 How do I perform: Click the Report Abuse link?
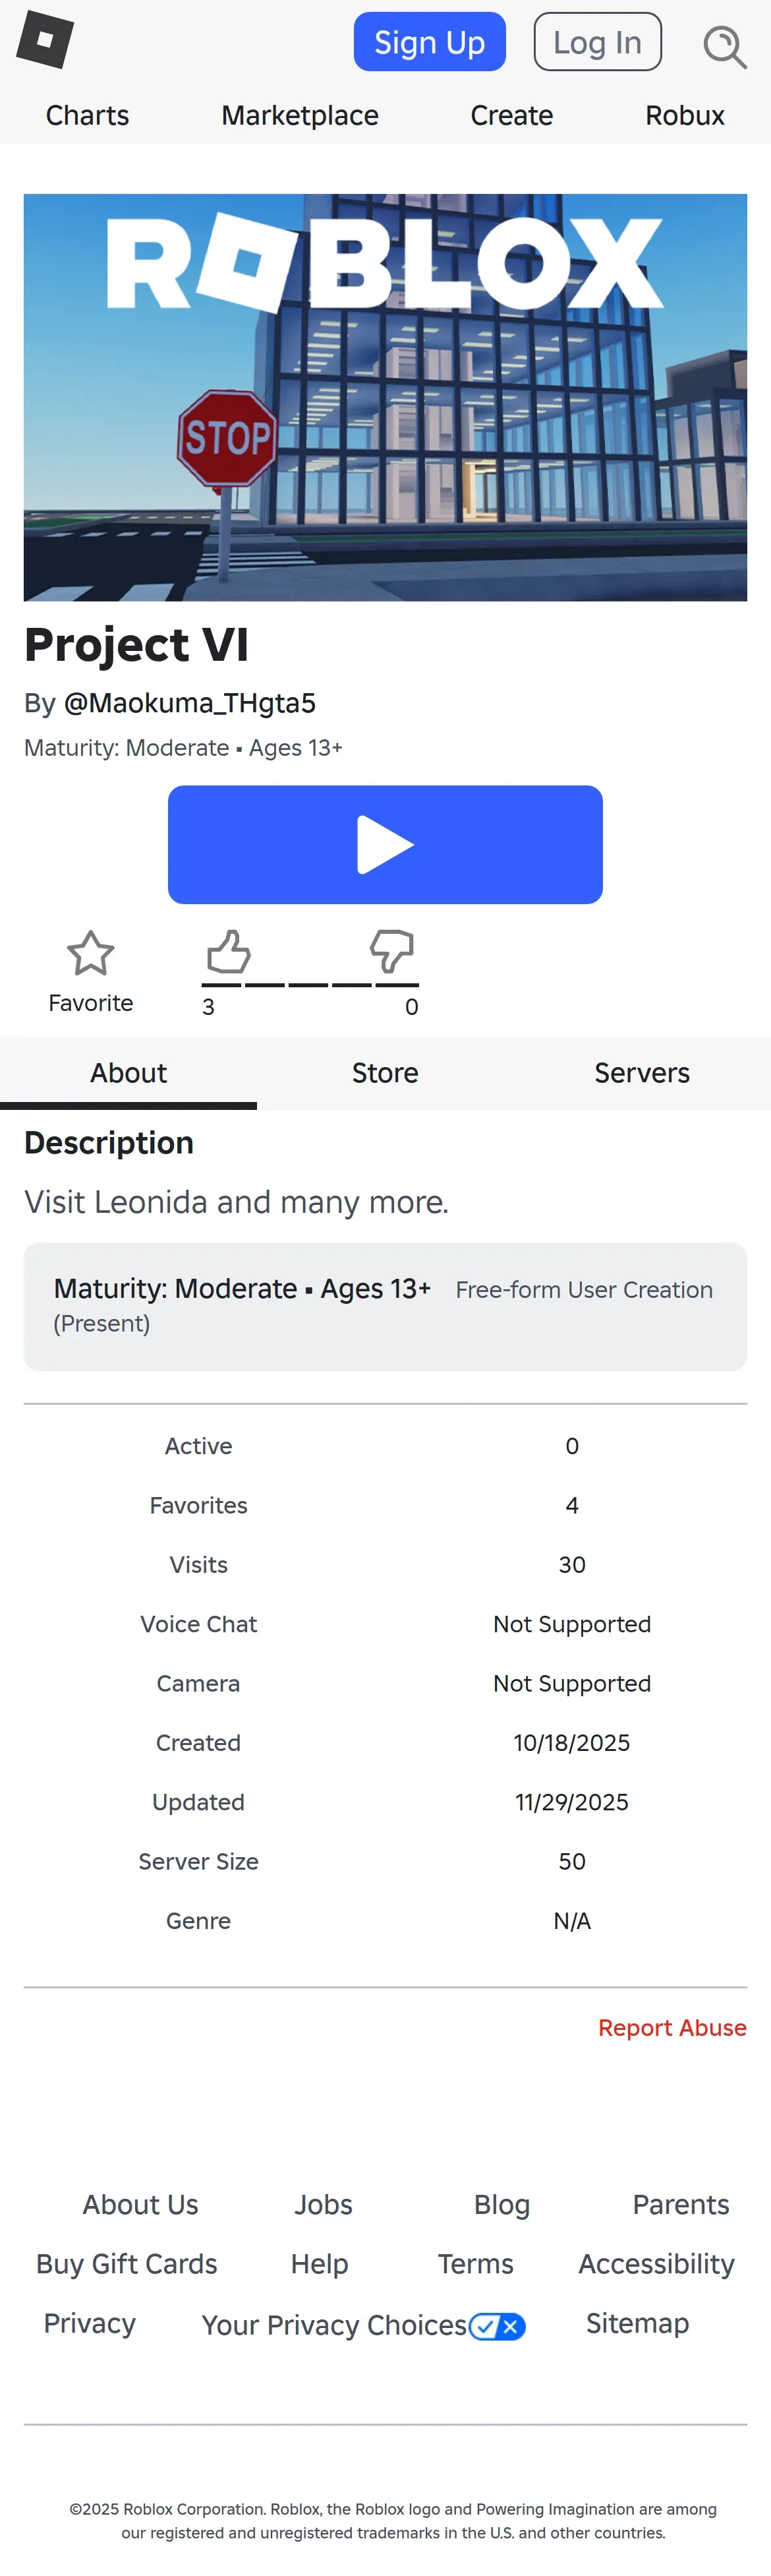(672, 2028)
